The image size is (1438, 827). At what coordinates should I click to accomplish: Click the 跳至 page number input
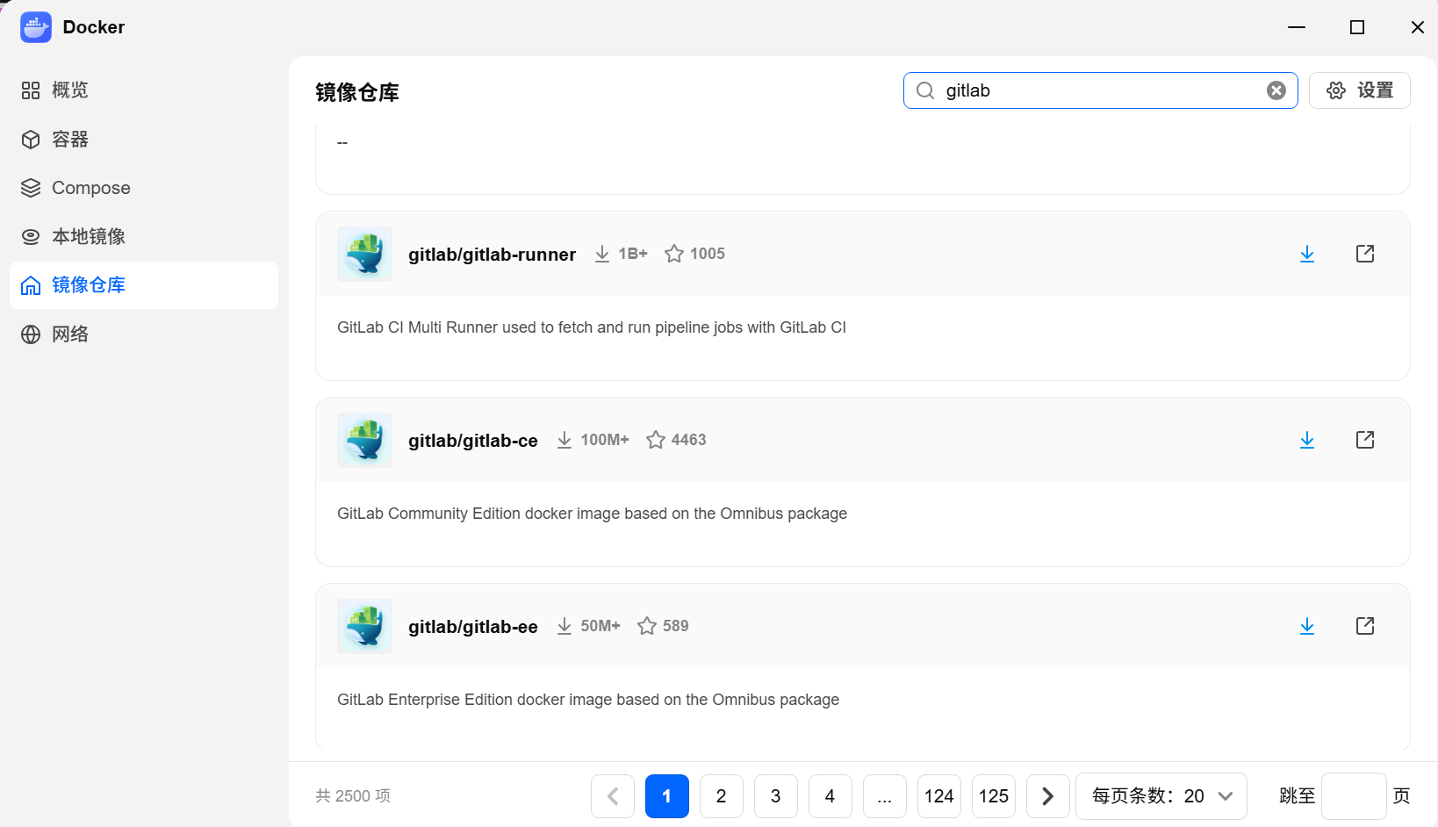(1354, 796)
